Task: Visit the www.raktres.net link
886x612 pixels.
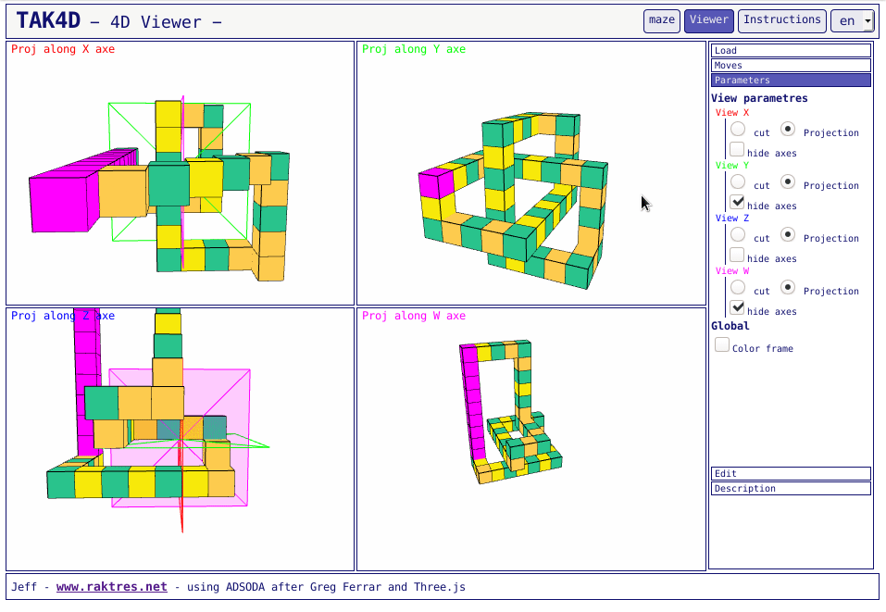Action: click(x=111, y=586)
